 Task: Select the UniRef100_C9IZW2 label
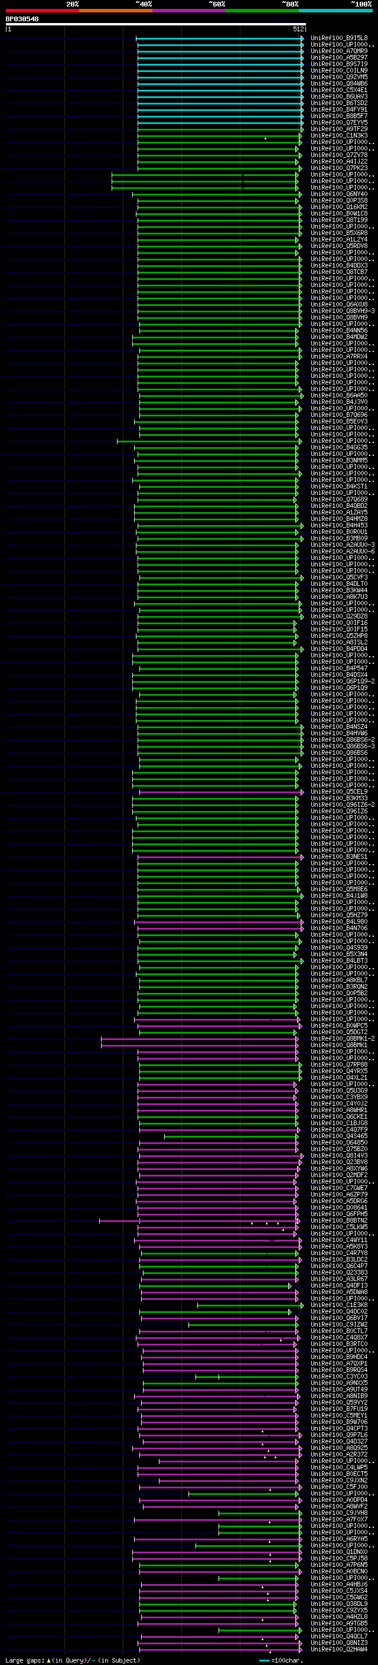(x=339, y=1324)
